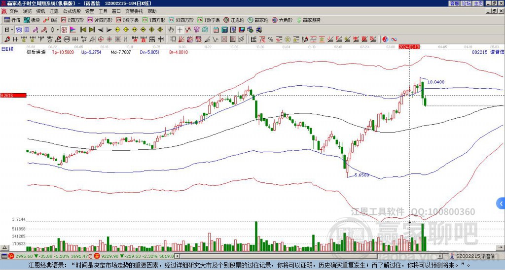Open the calendar date tool
The image size is (505, 270).
tap(216, 30)
